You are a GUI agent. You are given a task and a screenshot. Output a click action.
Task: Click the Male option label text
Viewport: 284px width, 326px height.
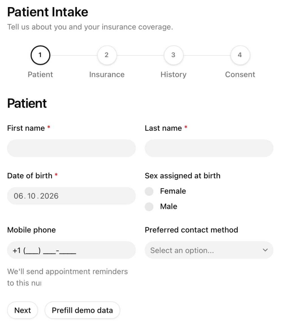(169, 207)
